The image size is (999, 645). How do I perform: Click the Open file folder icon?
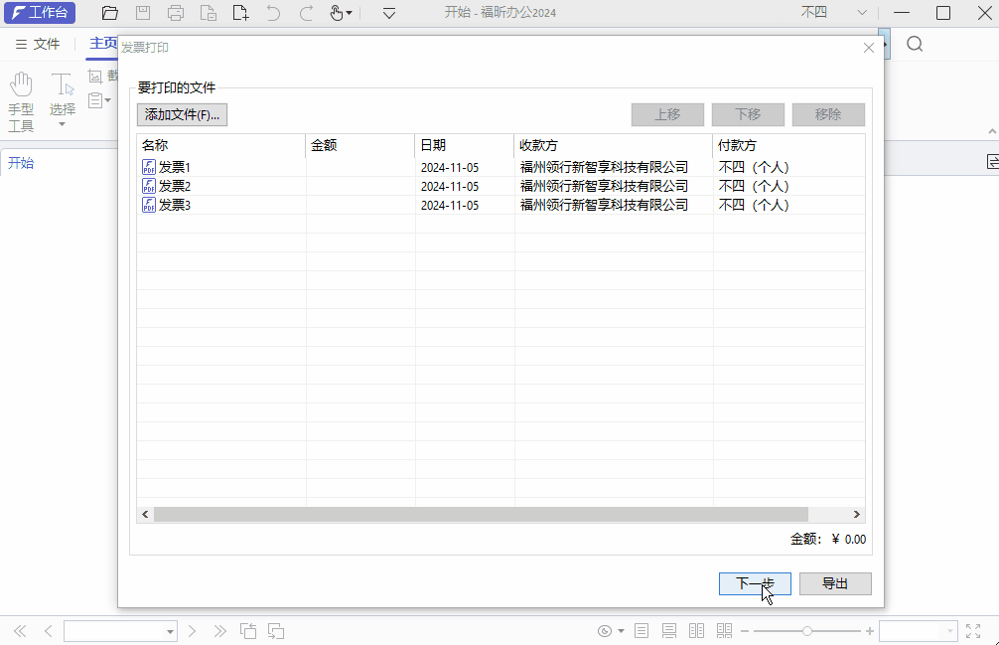pyautogui.click(x=109, y=13)
